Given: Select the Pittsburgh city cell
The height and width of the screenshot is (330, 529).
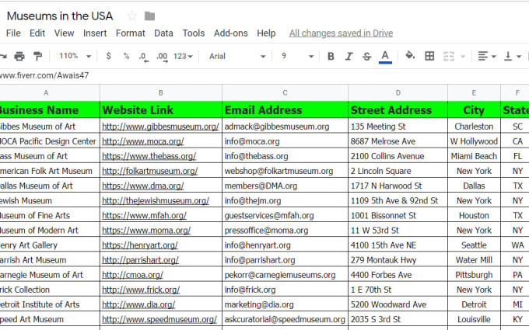Looking at the screenshot, I should coord(474,275).
